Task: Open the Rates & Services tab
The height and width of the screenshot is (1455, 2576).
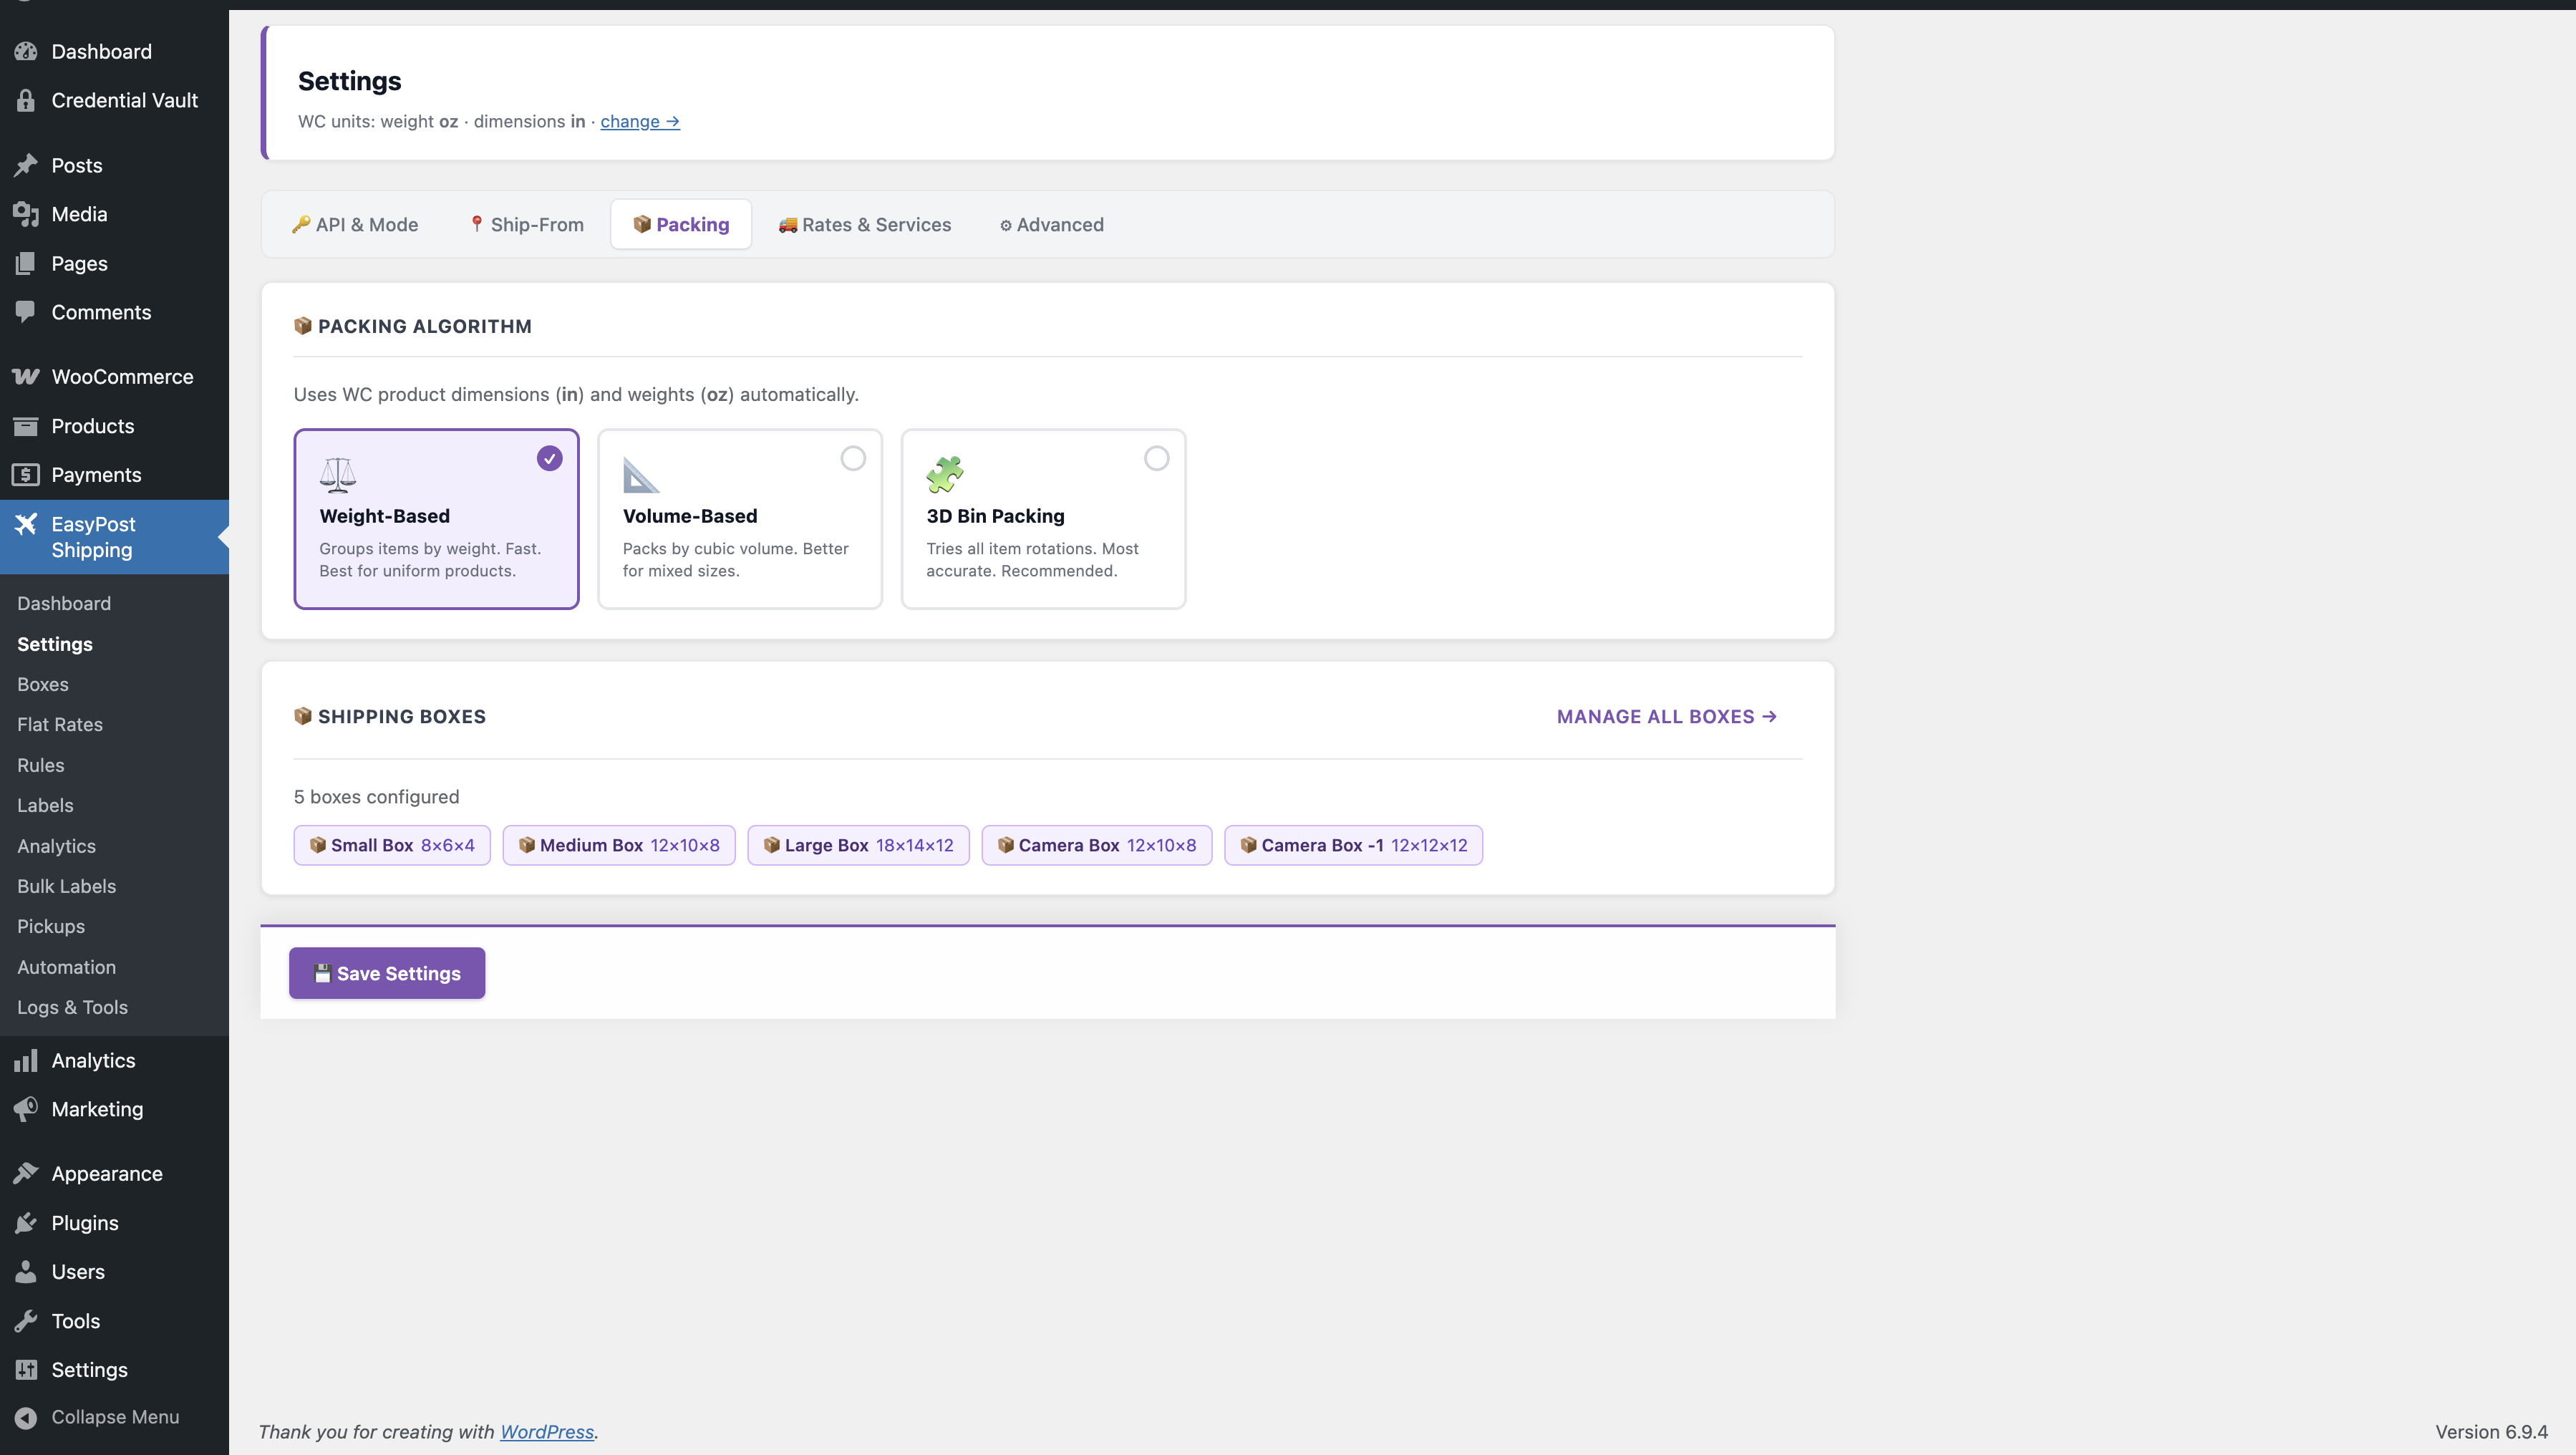Action: tap(865, 224)
